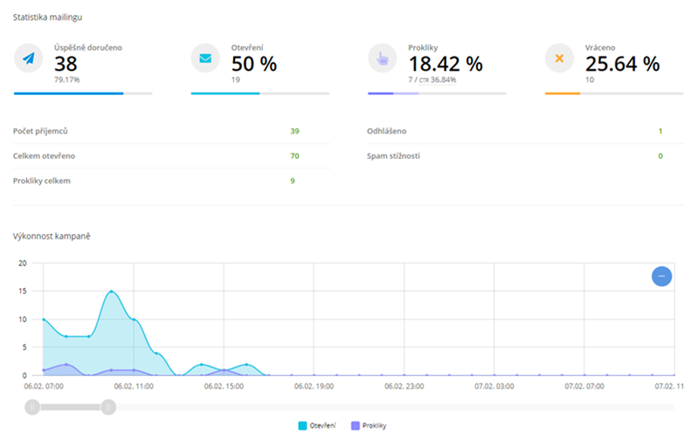Click the left range slider handle
Screen dimensions: 697x446
[x=32, y=407]
